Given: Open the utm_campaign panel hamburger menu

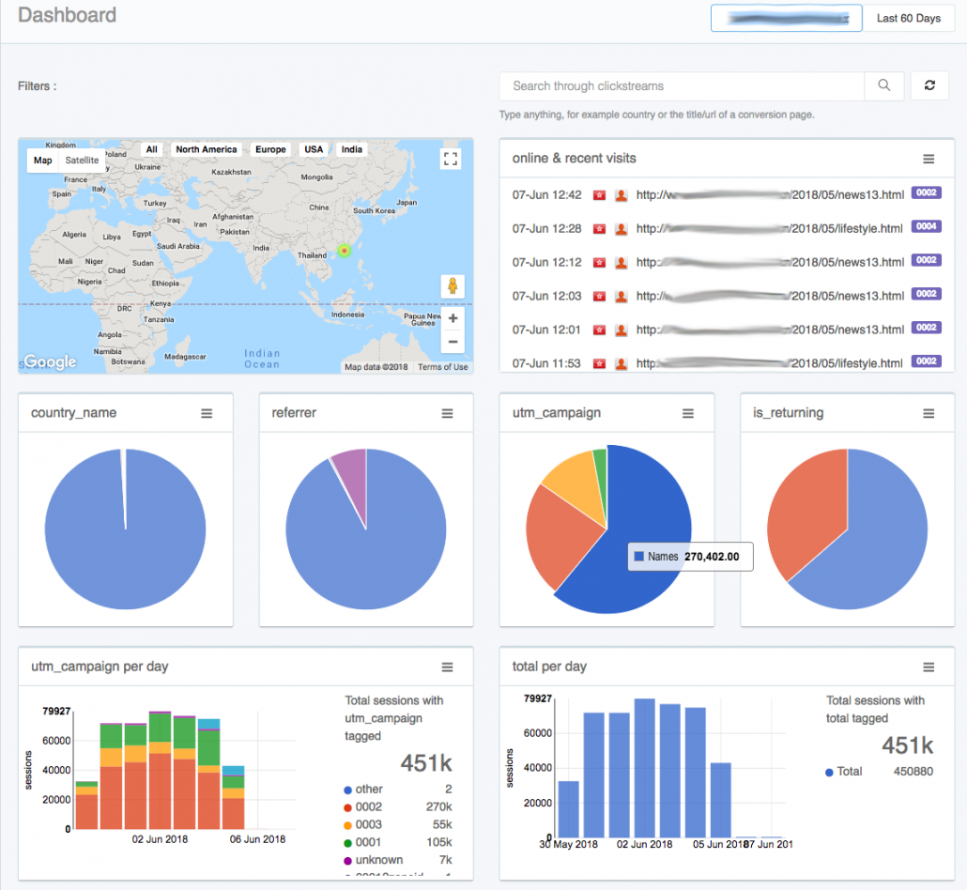Looking at the screenshot, I should 689,412.
